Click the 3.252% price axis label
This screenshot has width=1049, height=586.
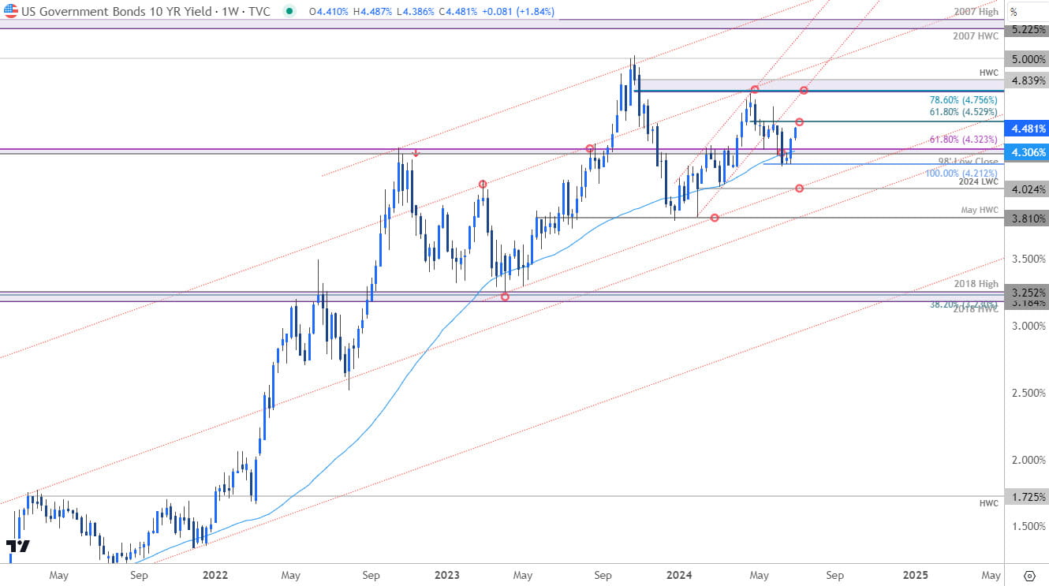[1025, 291]
